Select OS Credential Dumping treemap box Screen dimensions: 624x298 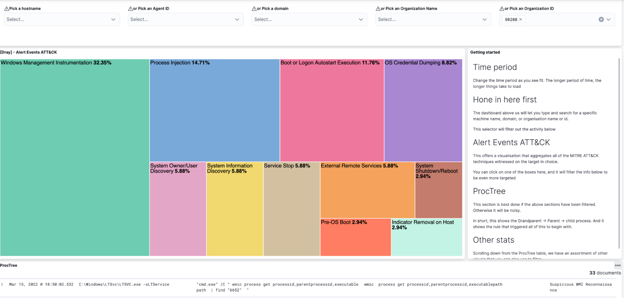(423, 110)
